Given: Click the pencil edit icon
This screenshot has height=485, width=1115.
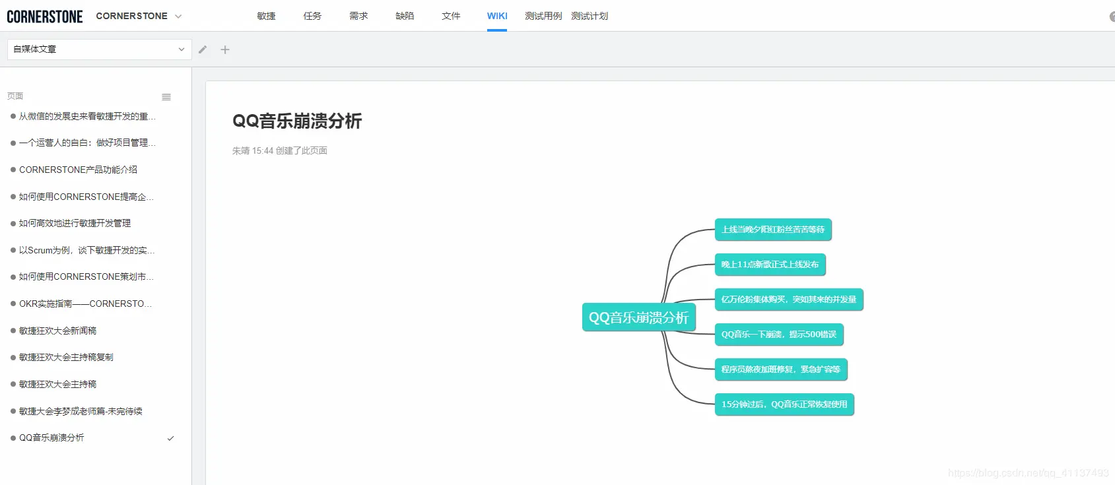Looking at the screenshot, I should pyautogui.click(x=203, y=49).
